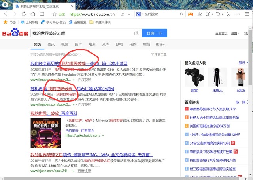Click the browser back arrow

5,14
